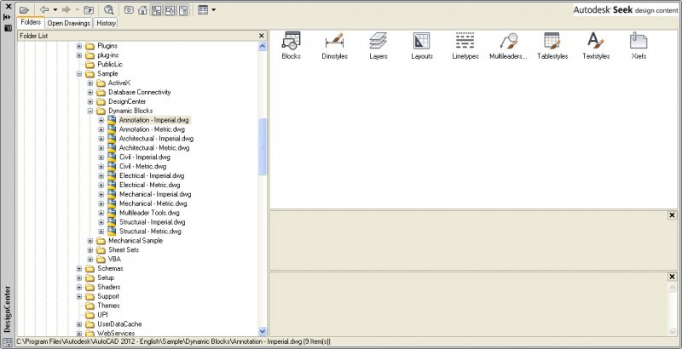
Task: Switch to the History tab
Action: tap(107, 23)
